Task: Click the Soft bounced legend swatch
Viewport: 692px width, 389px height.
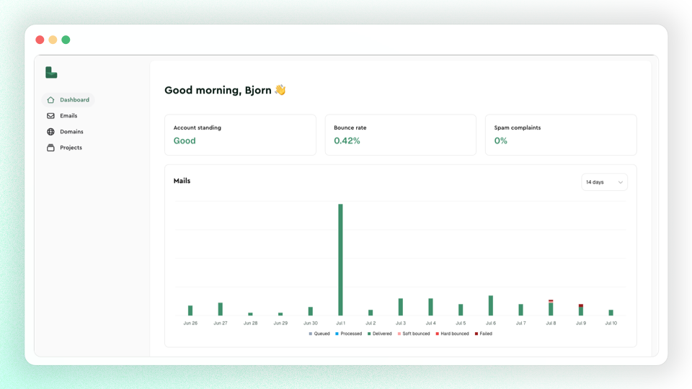Action: point(399,334)
